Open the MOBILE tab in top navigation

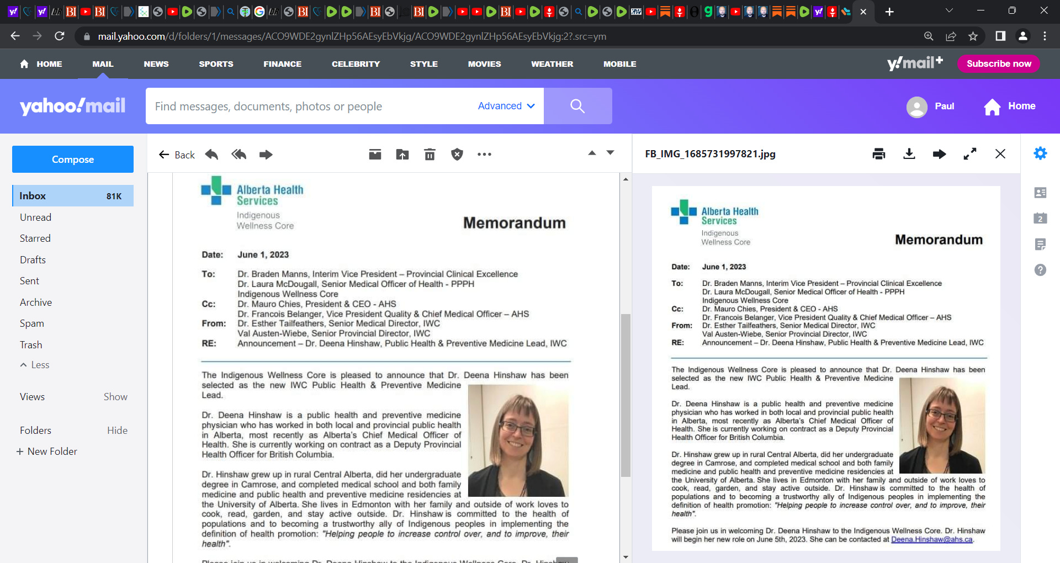tap(619, 64)
